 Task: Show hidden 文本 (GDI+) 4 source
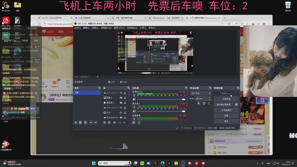point(121,108)
